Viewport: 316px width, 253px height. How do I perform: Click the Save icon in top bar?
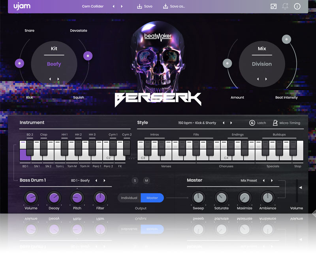(139, 6)
